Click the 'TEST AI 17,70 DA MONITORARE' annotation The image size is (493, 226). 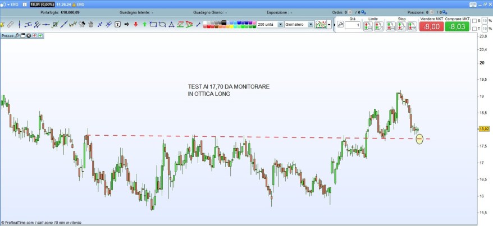pos(229,86)
